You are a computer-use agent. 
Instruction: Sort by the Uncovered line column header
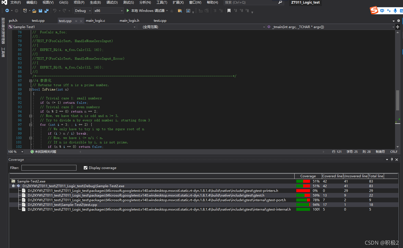355,176
